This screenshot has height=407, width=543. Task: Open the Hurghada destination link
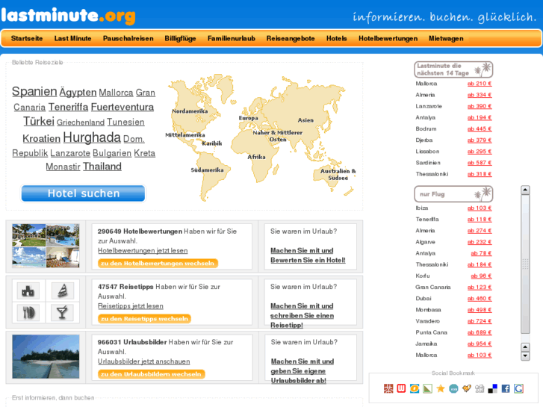92,137
